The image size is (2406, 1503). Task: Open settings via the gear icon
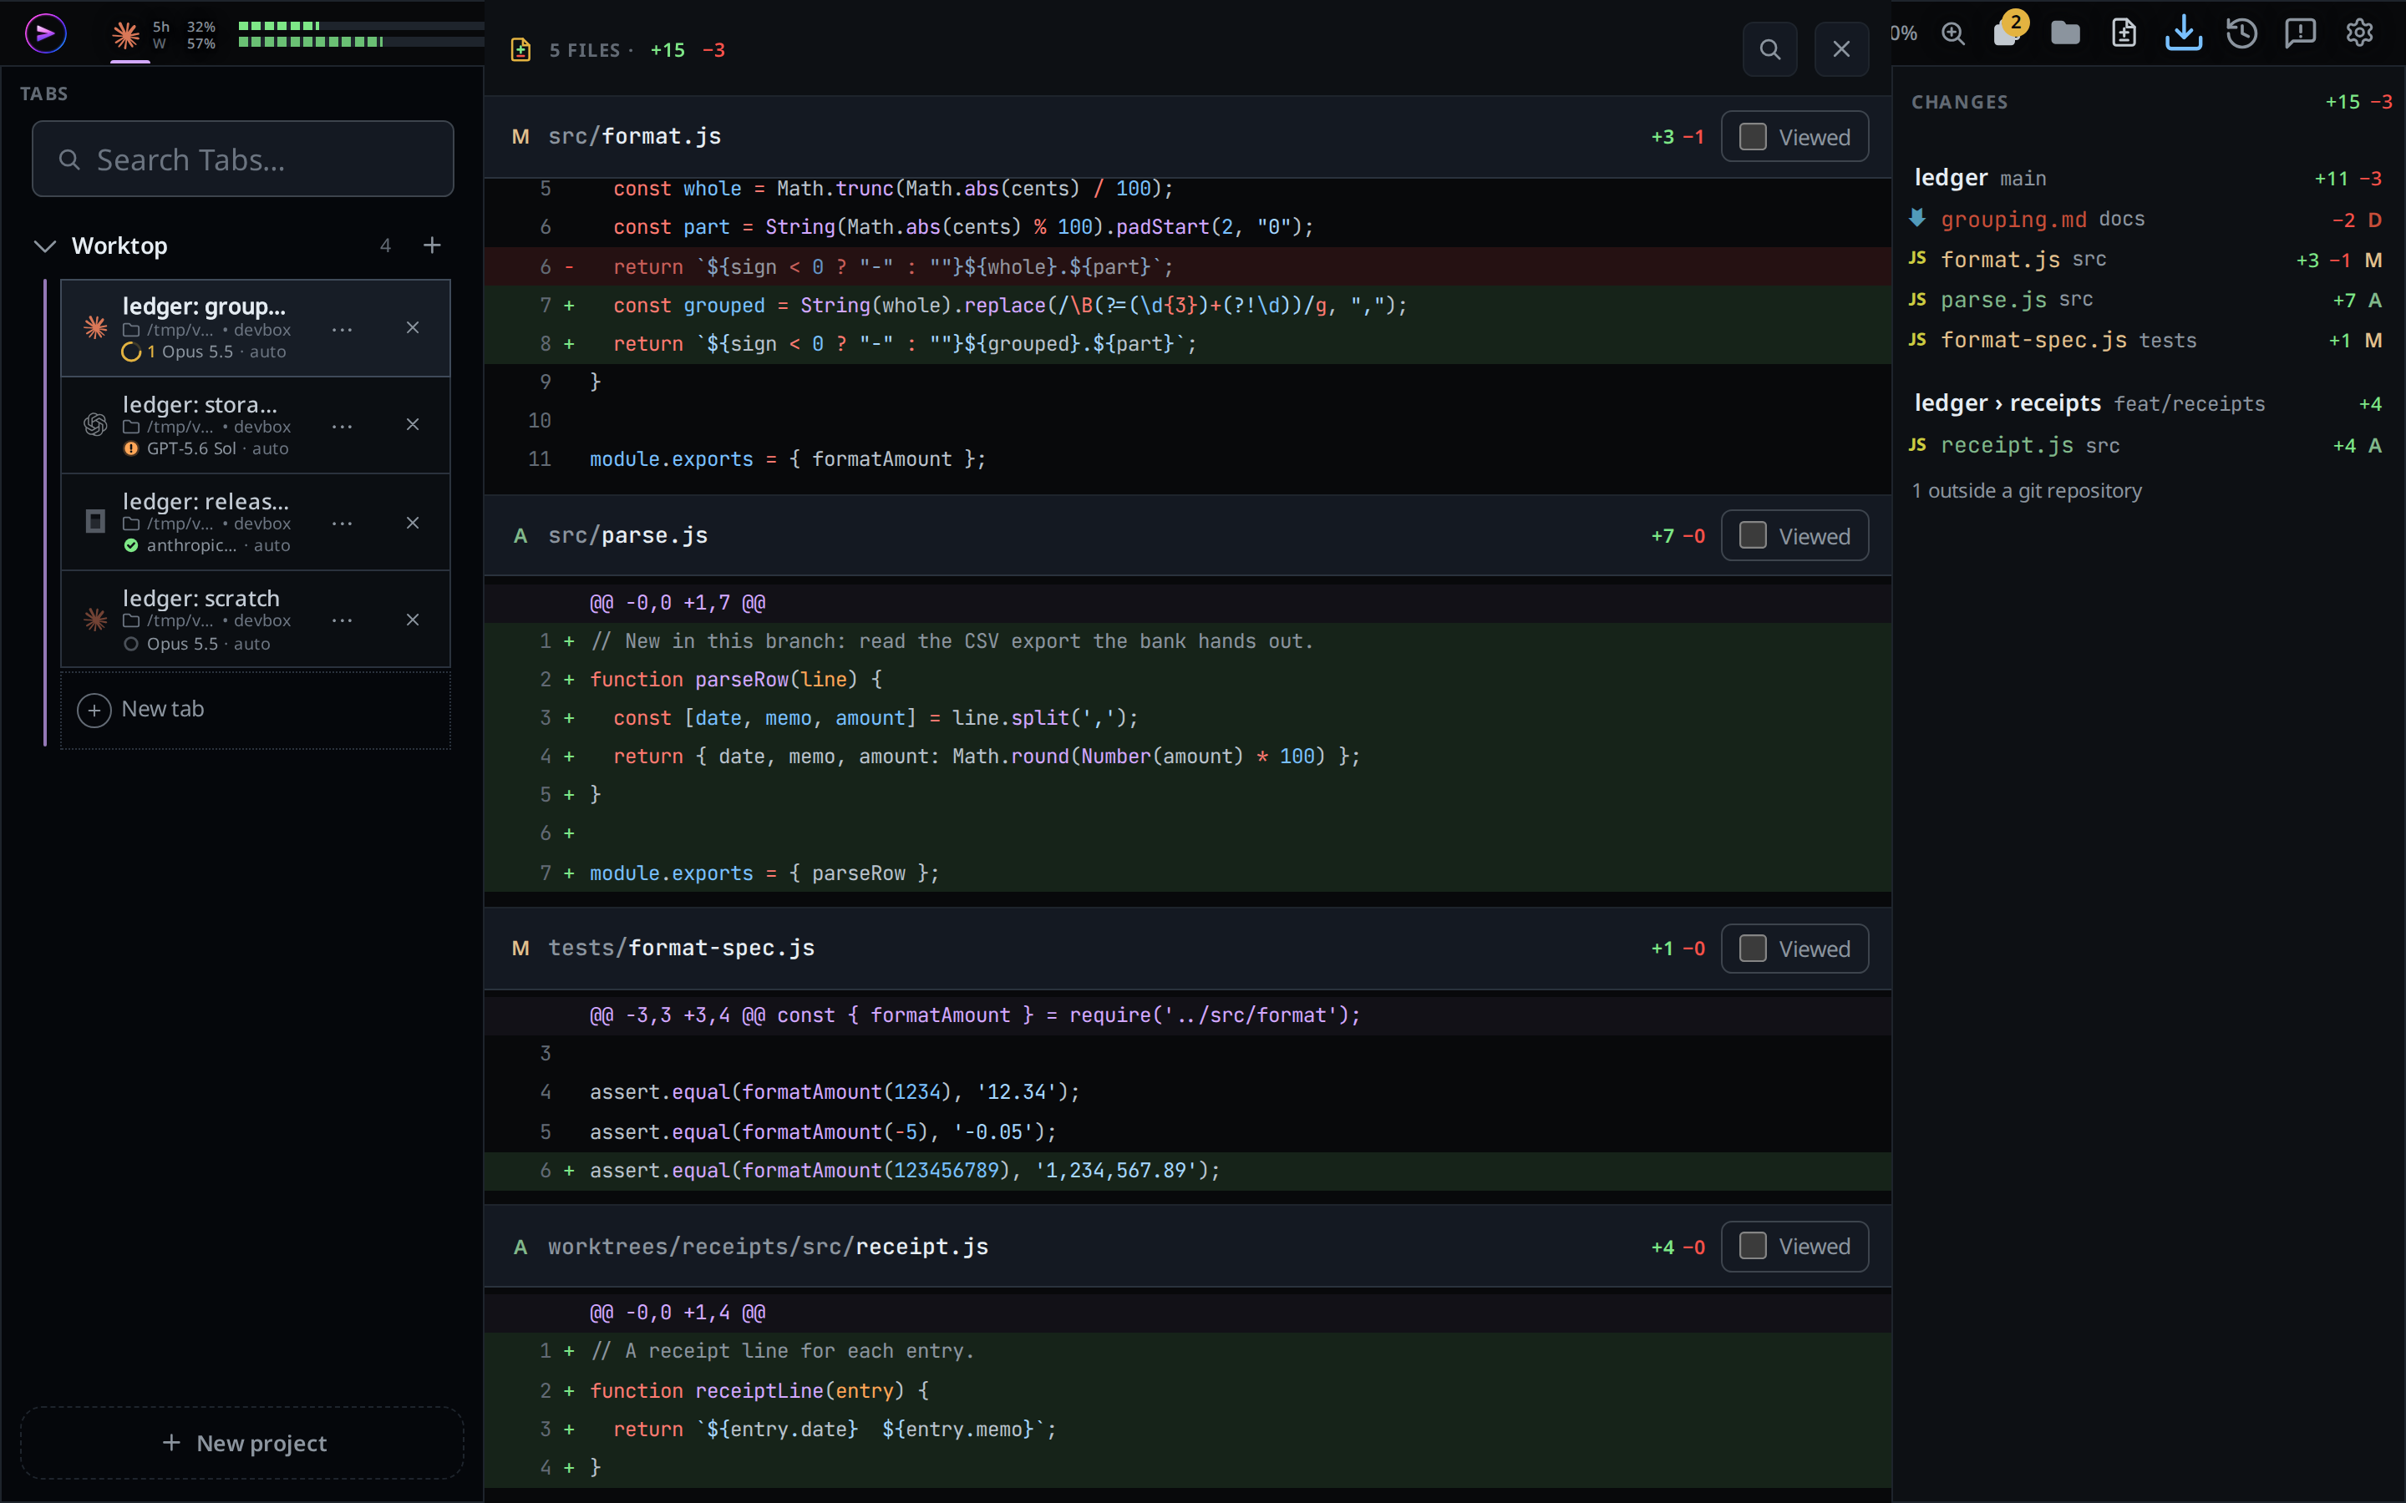2359,33
